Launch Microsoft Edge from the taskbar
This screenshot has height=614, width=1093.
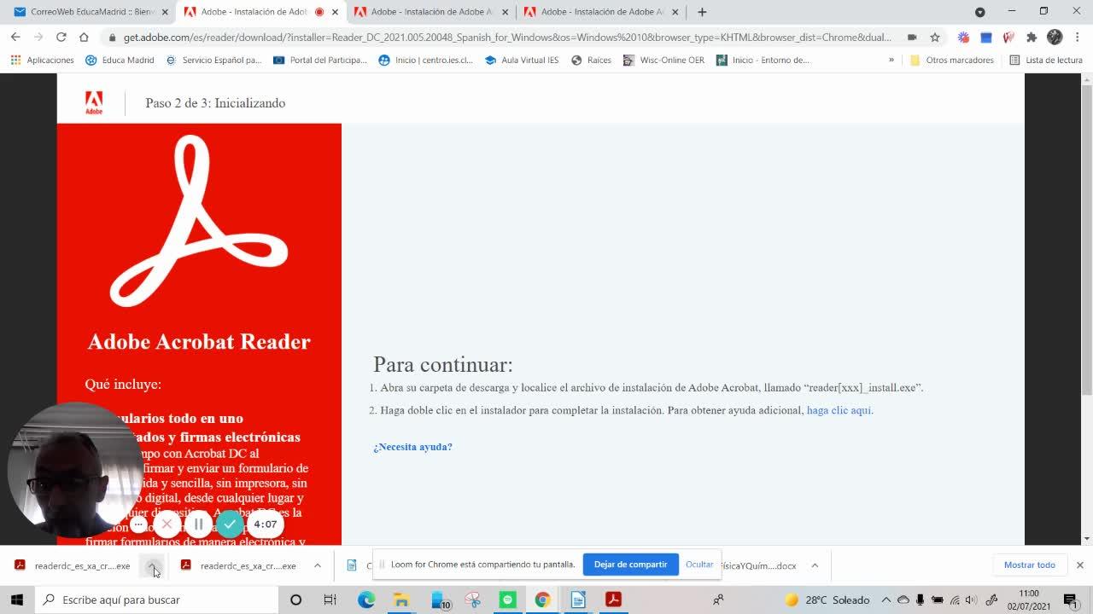(366, 600)
